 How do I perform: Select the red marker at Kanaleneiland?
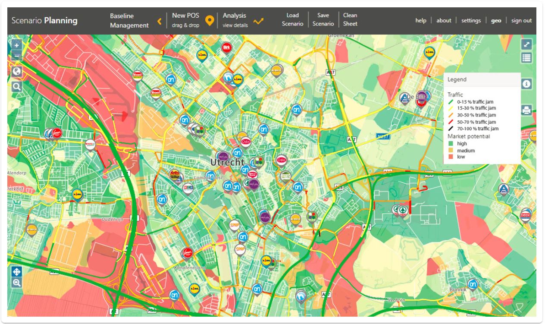pyautogui.click(x=187, y=252)
